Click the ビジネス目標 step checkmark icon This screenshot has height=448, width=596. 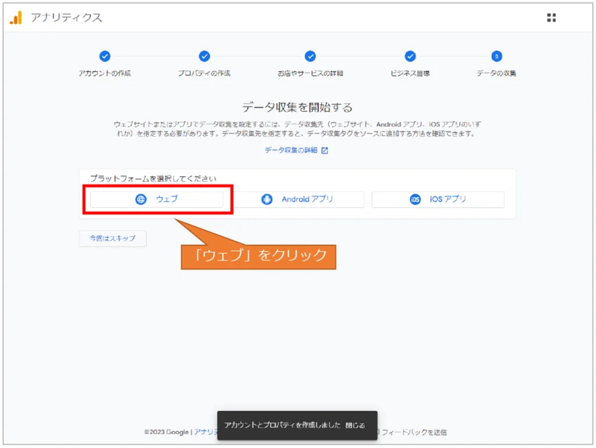pos(410,56)
